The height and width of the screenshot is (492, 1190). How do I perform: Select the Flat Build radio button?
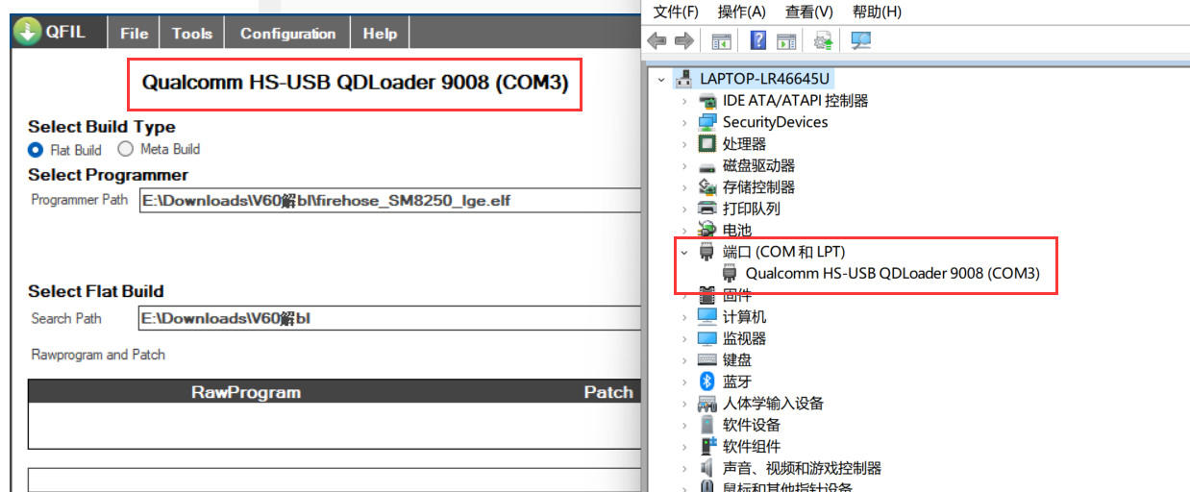pos(36,150)
